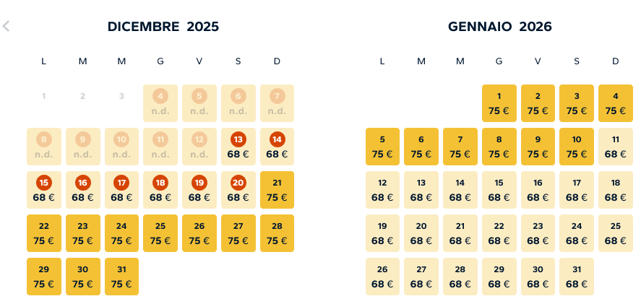This screenshot has height=304, width=641.
Task: Click December 21 priced 75 €
Action: (x=277, y=190)
